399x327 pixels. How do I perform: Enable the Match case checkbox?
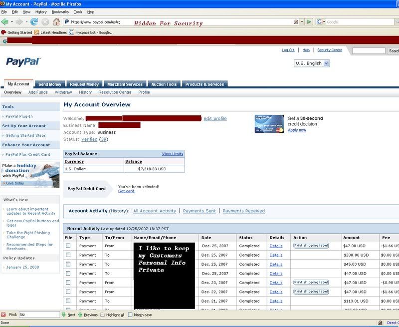[x=130, y=315]
